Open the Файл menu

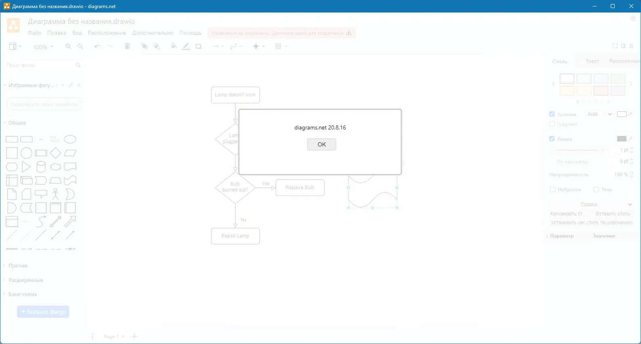coord(34,33)
